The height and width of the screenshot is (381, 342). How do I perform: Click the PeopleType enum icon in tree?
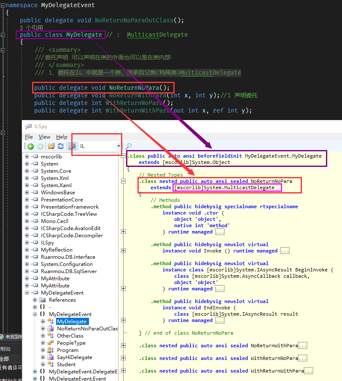coord(51,343)
